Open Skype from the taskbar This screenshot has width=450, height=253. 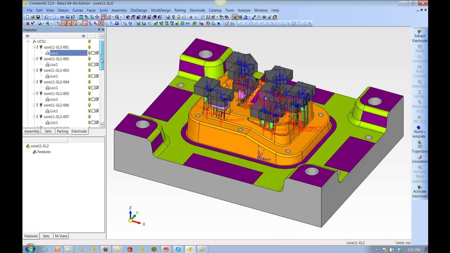point(178,249)
